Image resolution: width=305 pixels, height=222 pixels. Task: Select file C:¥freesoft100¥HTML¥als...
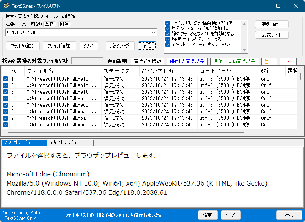[x=61, y=85]
